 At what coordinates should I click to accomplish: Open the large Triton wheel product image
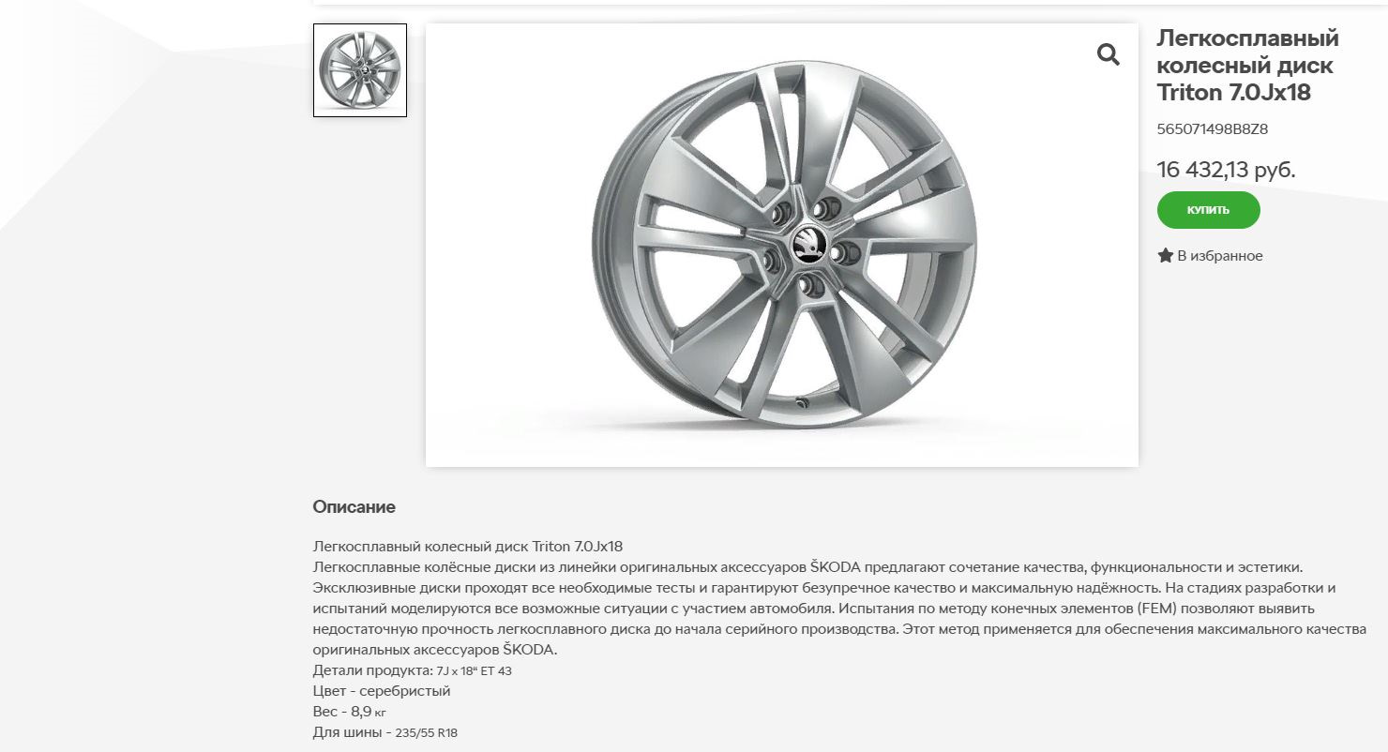[782, 245]
